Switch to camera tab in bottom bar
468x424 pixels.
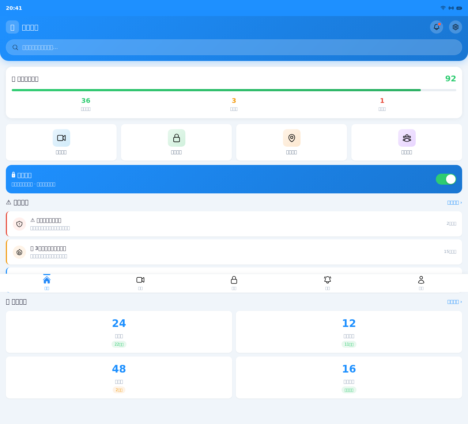point(140,283)
